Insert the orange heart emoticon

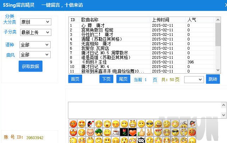pos(132,132)
